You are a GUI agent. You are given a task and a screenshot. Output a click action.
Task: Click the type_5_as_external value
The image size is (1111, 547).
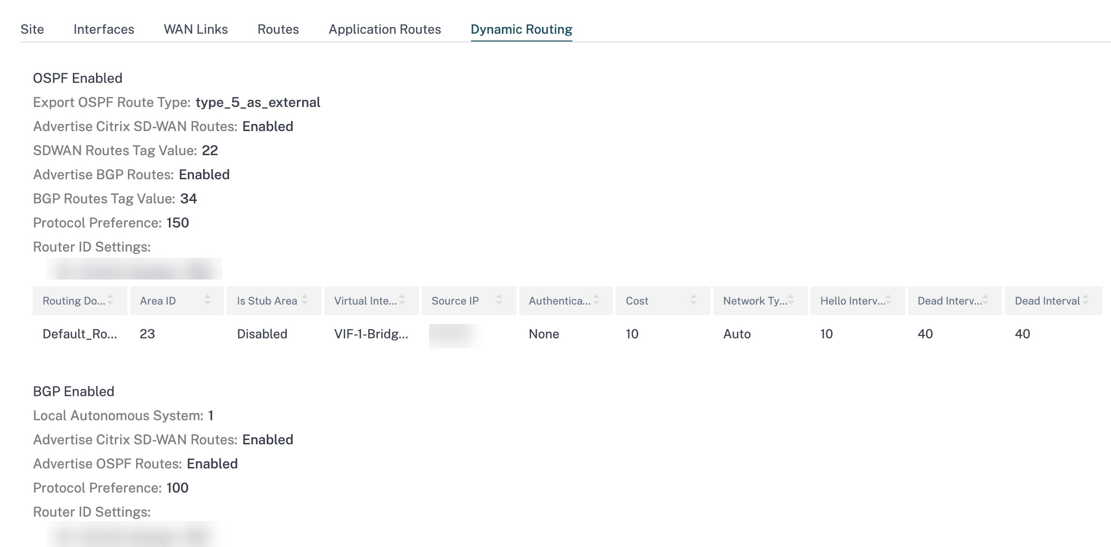click(x=258, y=102)
